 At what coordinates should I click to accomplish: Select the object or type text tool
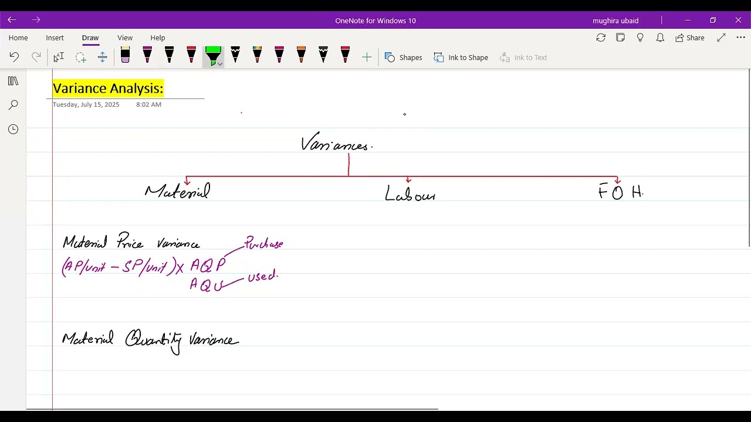point(58,57)
